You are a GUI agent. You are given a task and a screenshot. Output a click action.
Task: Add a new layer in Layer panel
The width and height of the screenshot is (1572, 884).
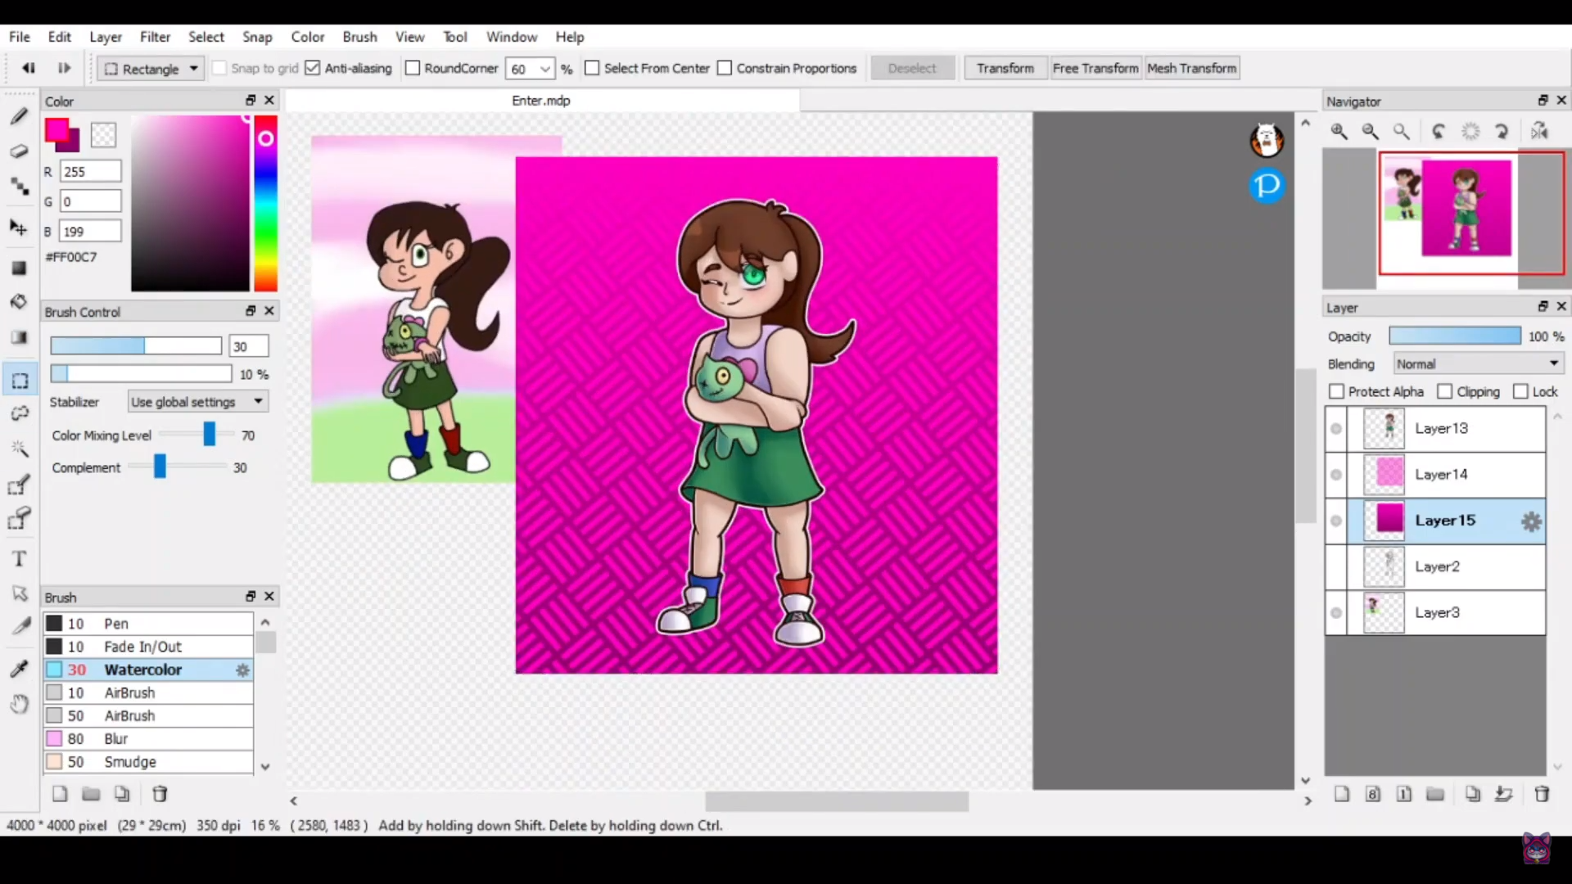(x=1342, y=794)
